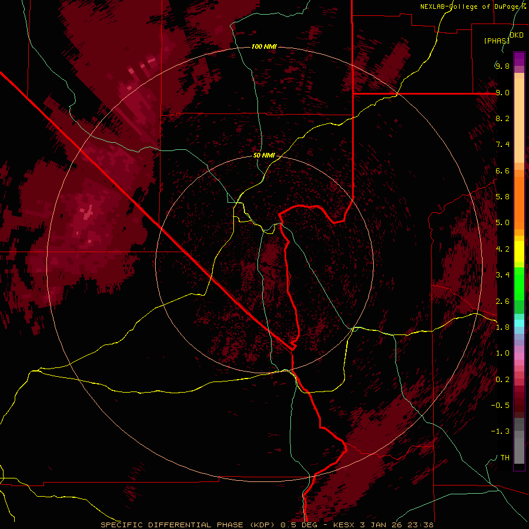Click the TH threshold label
This screenshot has height=529, width=529.
click(x=505, y=458)
